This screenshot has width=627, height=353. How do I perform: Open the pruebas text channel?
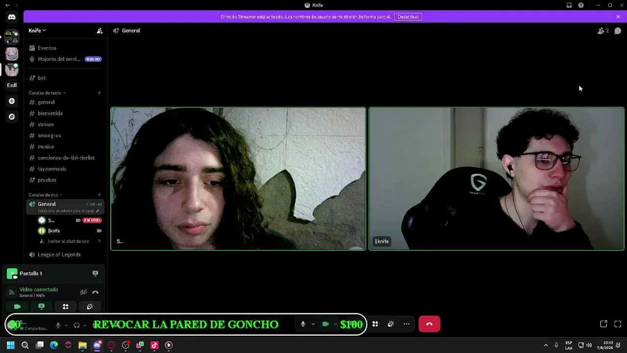pos(66,180)
